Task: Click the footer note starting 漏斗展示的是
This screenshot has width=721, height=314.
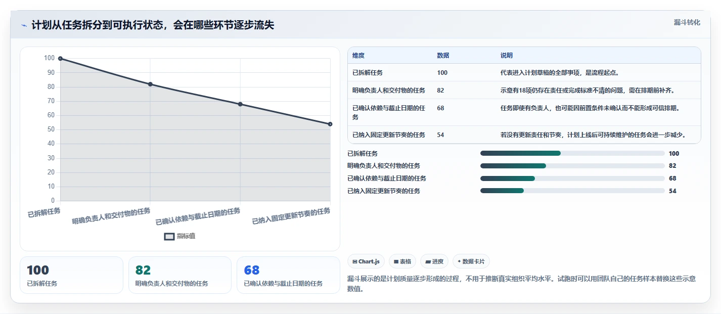Action: click(522, 284)
